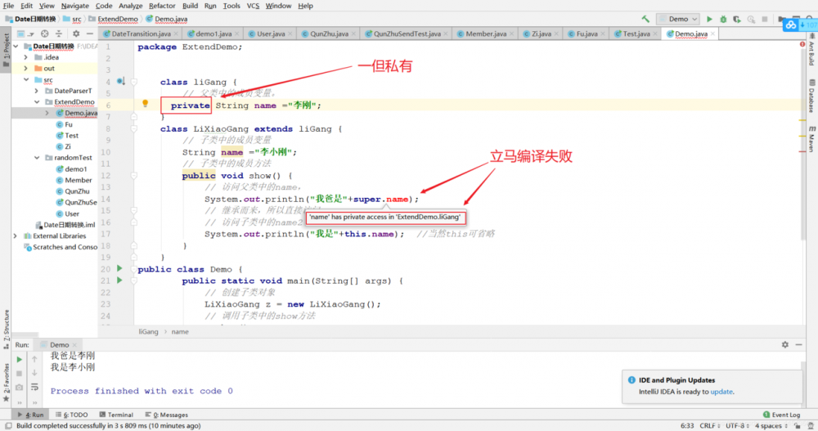Toggle the Event Log panel
Image resolution: width=818 pixels, height=431 pixels.
781,415
